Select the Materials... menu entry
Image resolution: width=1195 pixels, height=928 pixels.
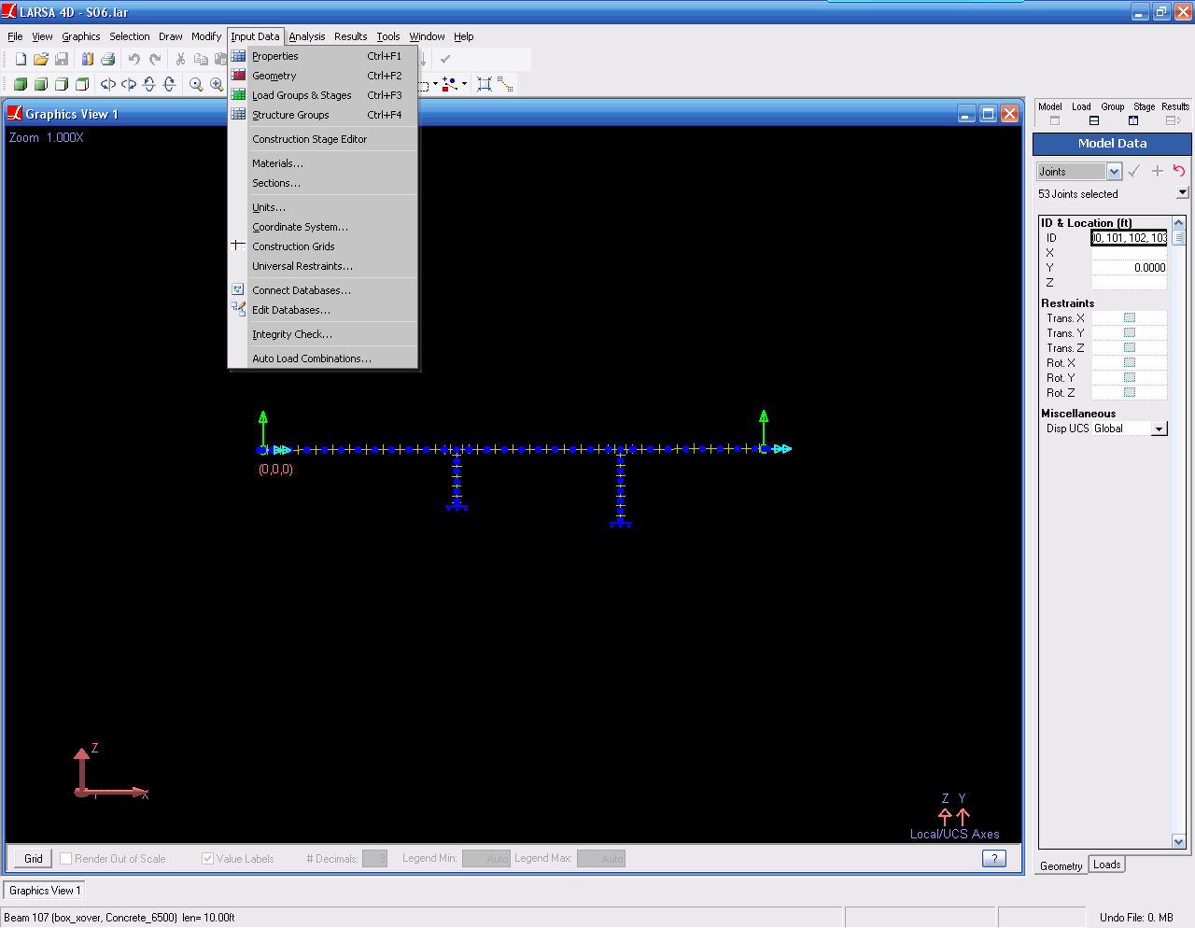323,163
